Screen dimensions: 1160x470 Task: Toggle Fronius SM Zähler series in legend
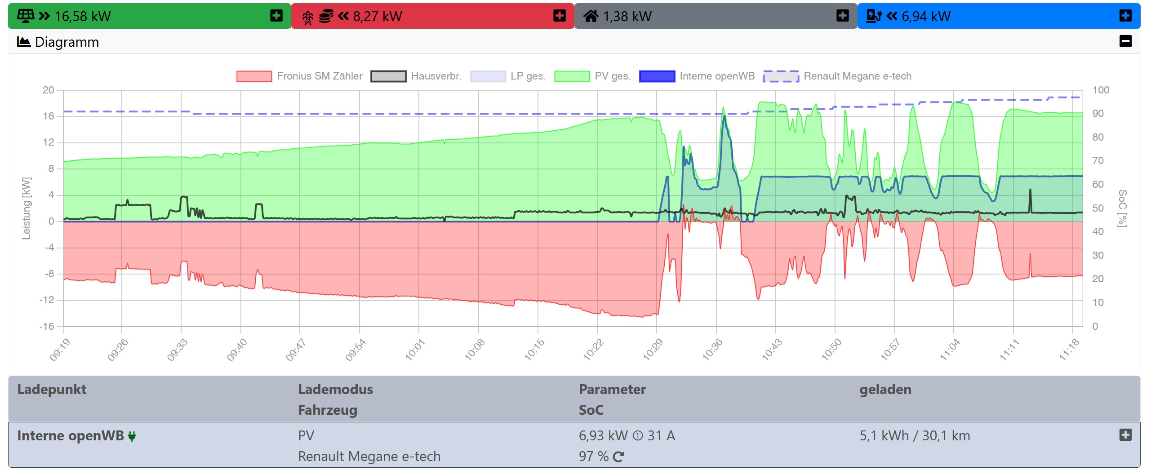click(x=254, y=76)
